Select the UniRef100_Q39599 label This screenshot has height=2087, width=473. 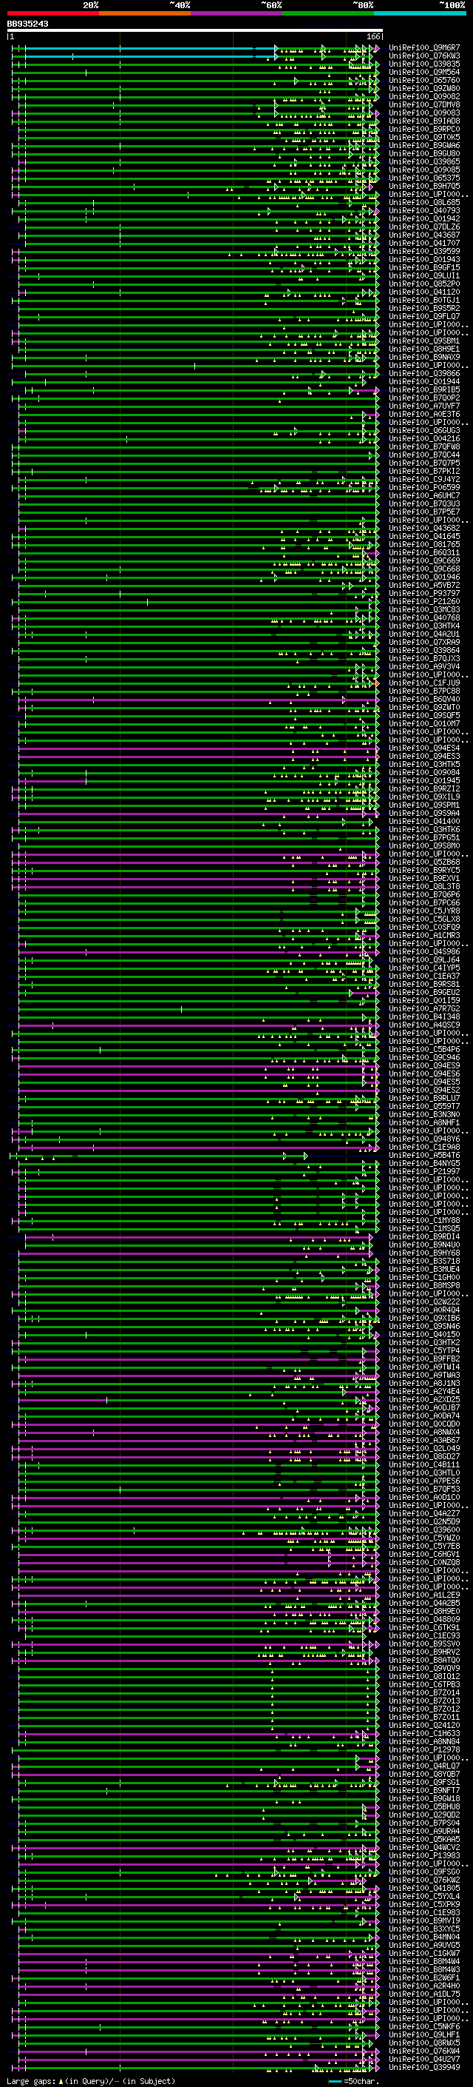pyautogui.click(x=424, y=251)
